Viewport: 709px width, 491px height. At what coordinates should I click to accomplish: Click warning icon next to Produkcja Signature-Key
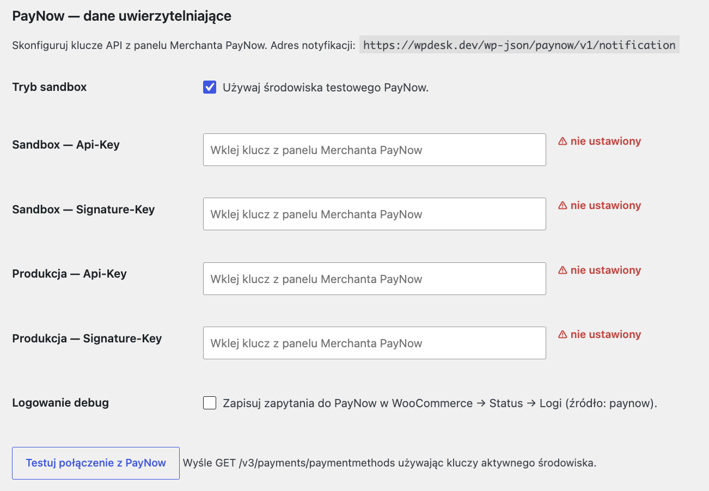tap(563, 335)
